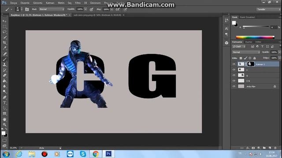Toggle Quick Mask mode
The width and height of the screenshot is (282, 158).
(x=4, y=140)
